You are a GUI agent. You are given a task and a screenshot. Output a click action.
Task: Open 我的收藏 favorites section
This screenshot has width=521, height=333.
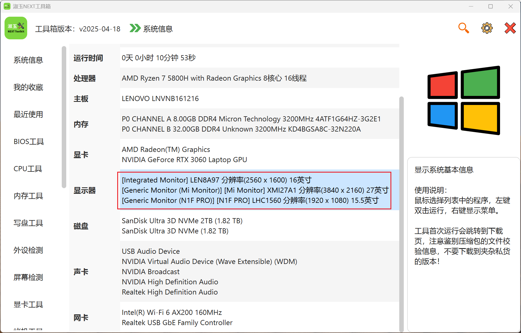tap(28, 87)
